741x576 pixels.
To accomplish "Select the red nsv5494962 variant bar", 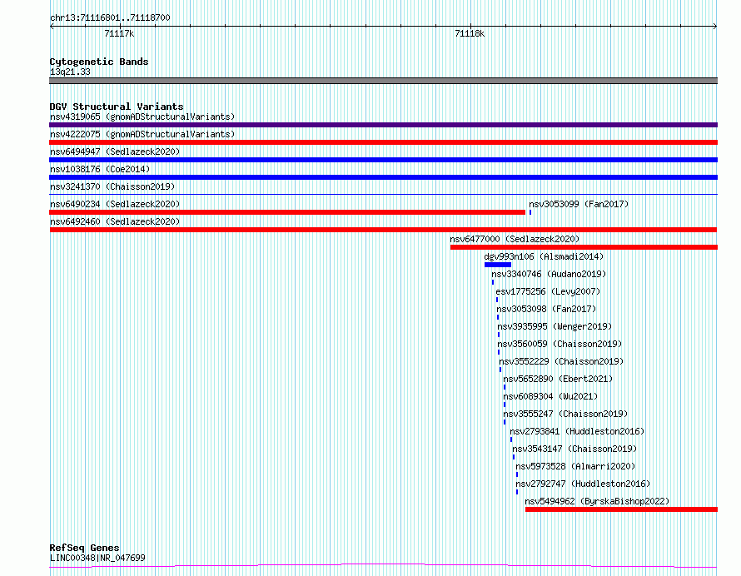I will (x=621, y=510).
